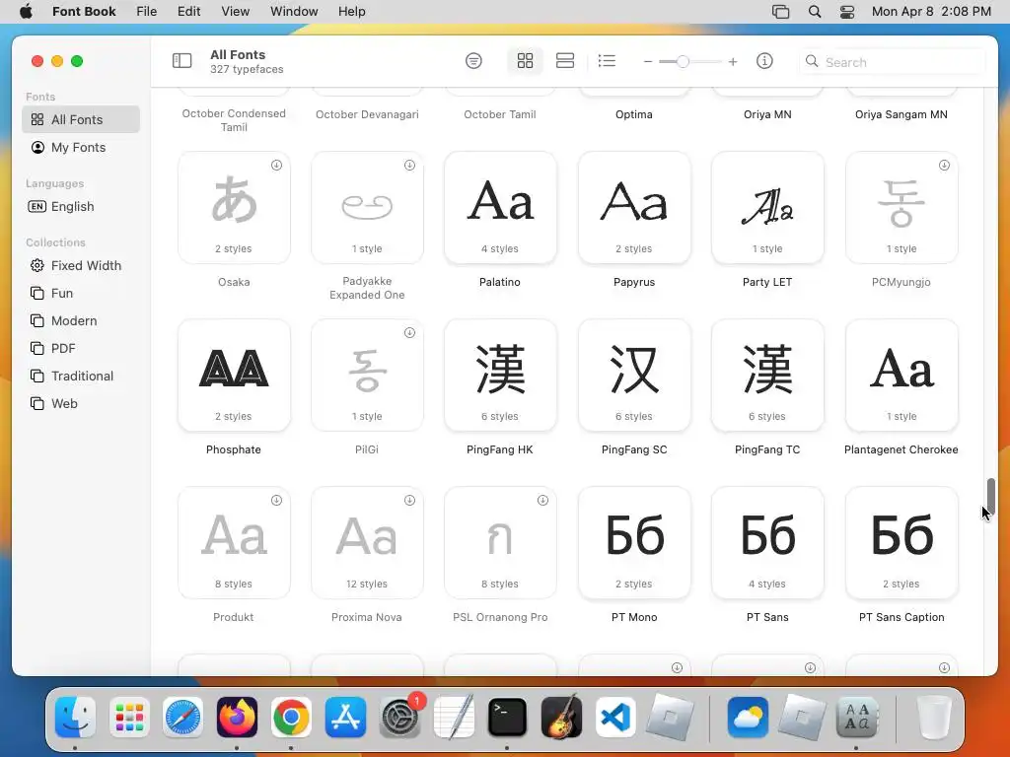Image resolution: width=1010 pixels, height=757 pixels.
Task: Open Terminal from the Dock
Action: (x=507, y=718)
